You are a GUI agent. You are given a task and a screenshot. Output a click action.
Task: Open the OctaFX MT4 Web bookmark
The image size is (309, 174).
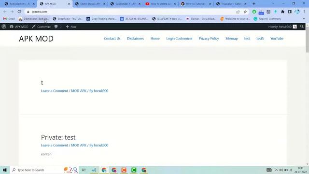tap(167, 19)
